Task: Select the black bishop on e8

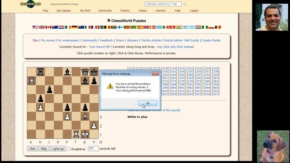Action: click(x=68, y=72)
